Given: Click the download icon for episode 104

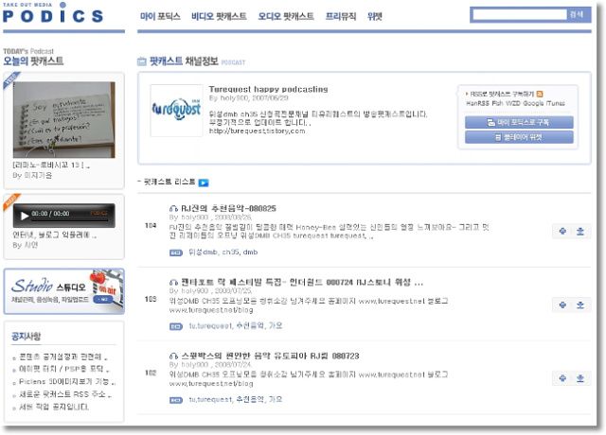Looking at the screenshot, I should coord(580,231).
